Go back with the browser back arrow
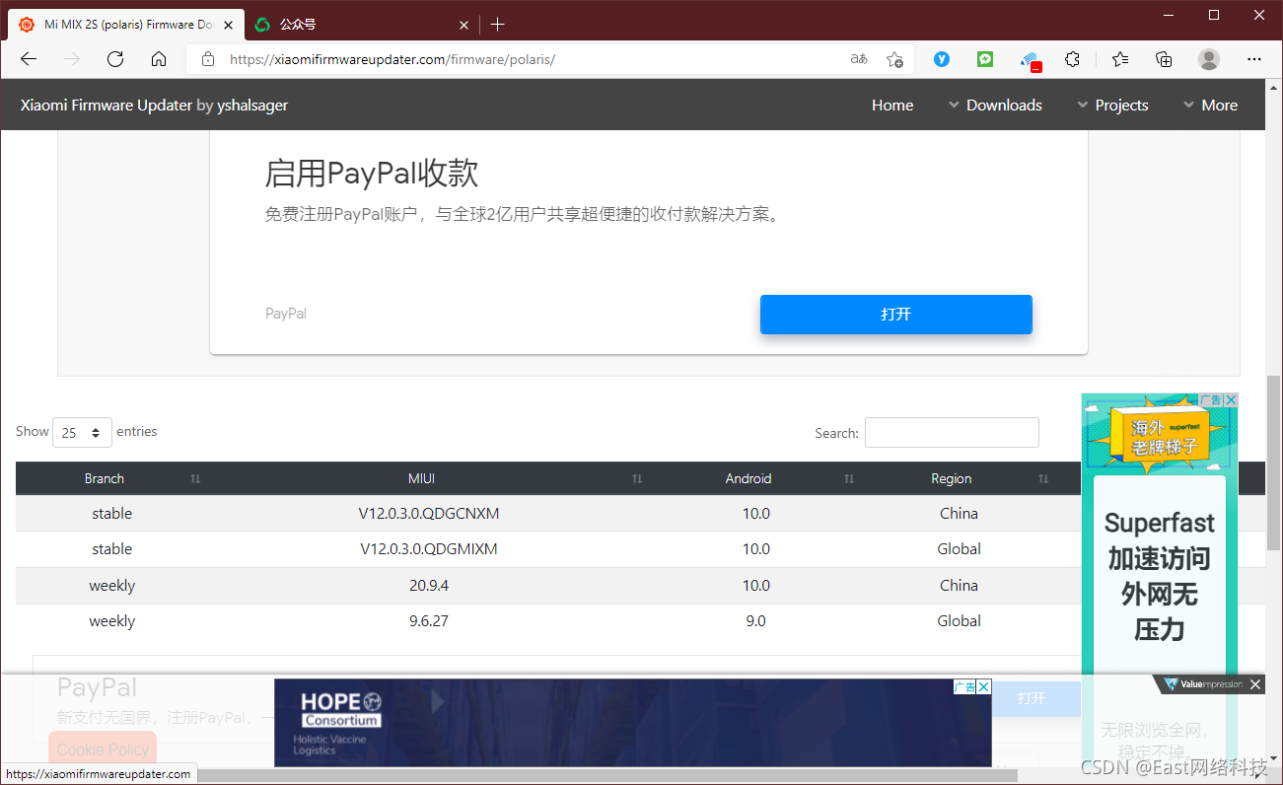Screen dimensions: 1283x785 point(29,59)
